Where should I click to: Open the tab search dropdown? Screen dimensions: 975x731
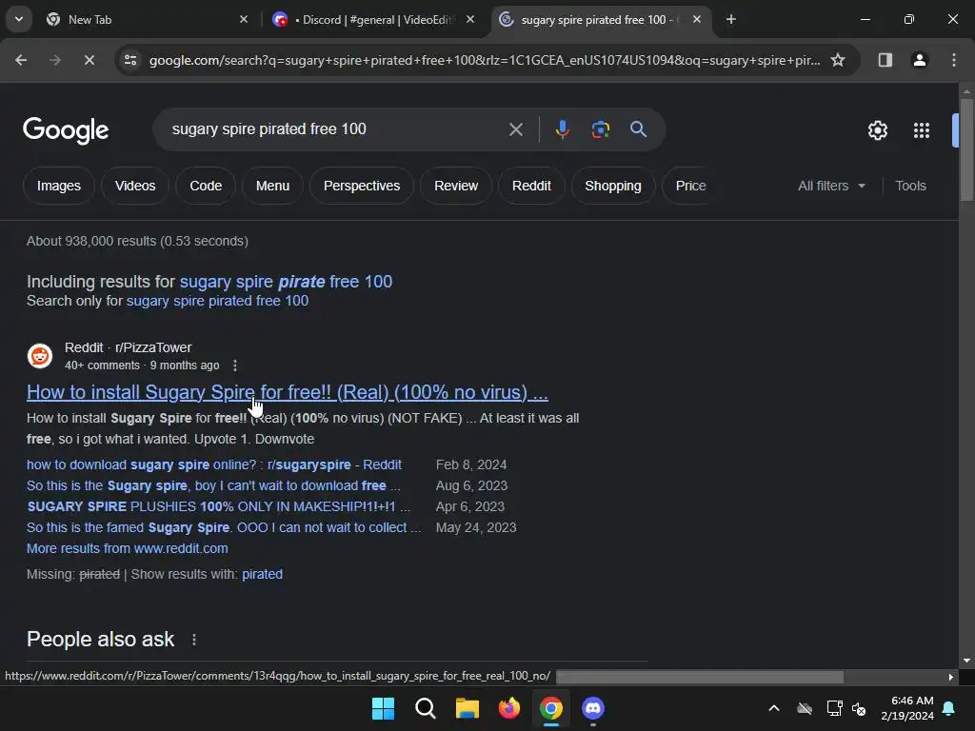(19, 20)
